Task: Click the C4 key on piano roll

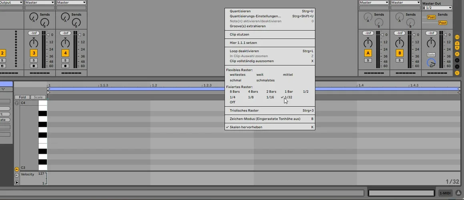Action: [x=42, y=103]
